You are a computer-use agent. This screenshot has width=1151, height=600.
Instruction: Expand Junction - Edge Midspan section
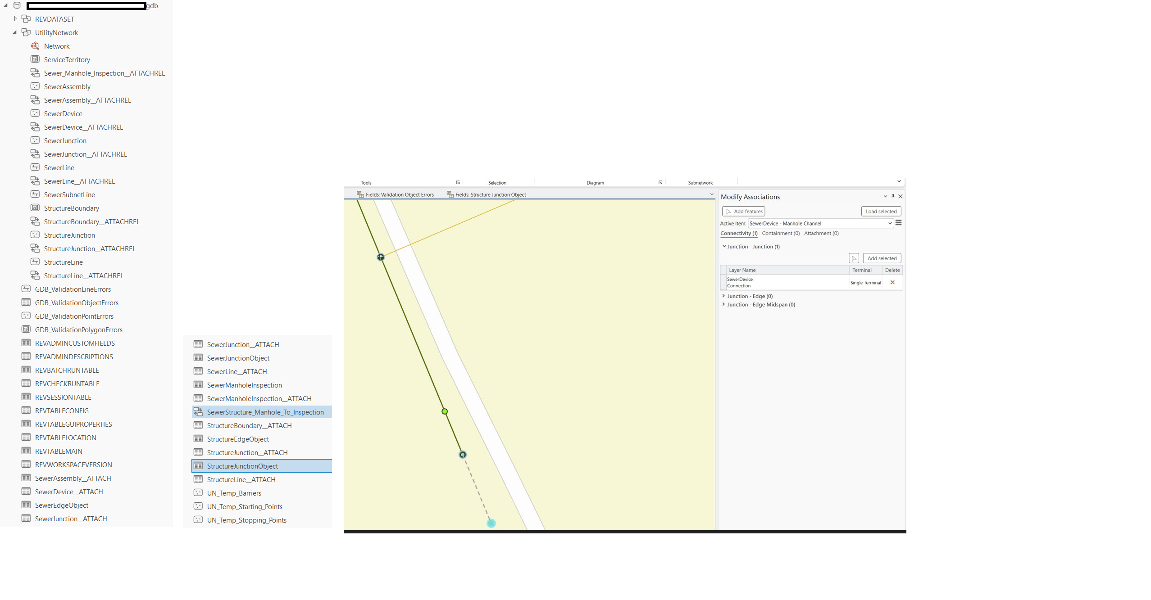pos(724,304)
